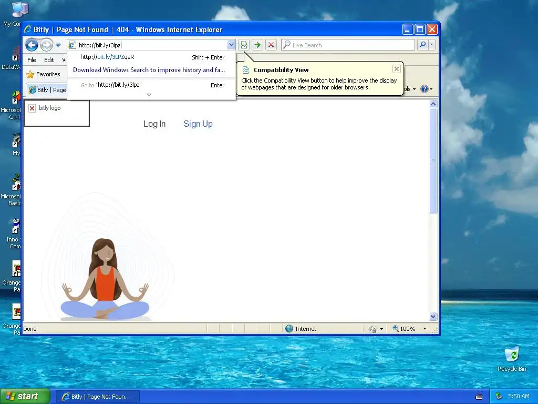Open the Edit menu
The width and height of the screenshot is (538, 404).
coord(49,60)
